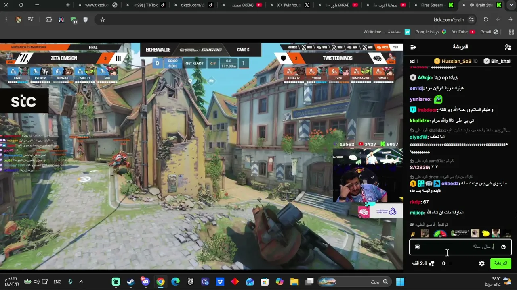Reload the kick.com/brain page
The width and height of the screenshot is (517, 290).
click(x=486, y=19)
